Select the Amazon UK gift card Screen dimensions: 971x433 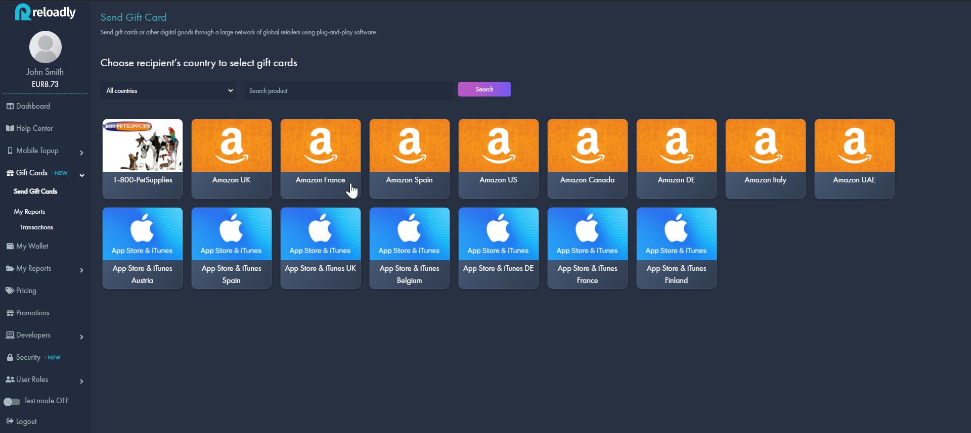232,159
